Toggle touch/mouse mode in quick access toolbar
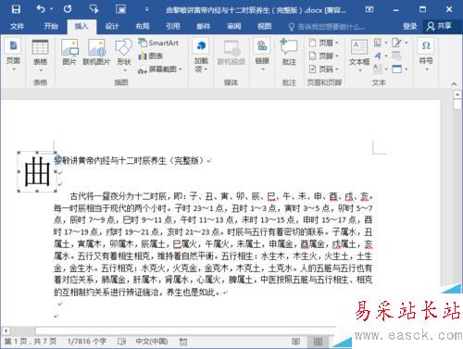 (94, 9)
